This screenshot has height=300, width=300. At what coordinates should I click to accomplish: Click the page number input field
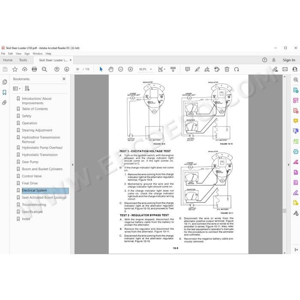pyautogui.click(x=78, y=69)
